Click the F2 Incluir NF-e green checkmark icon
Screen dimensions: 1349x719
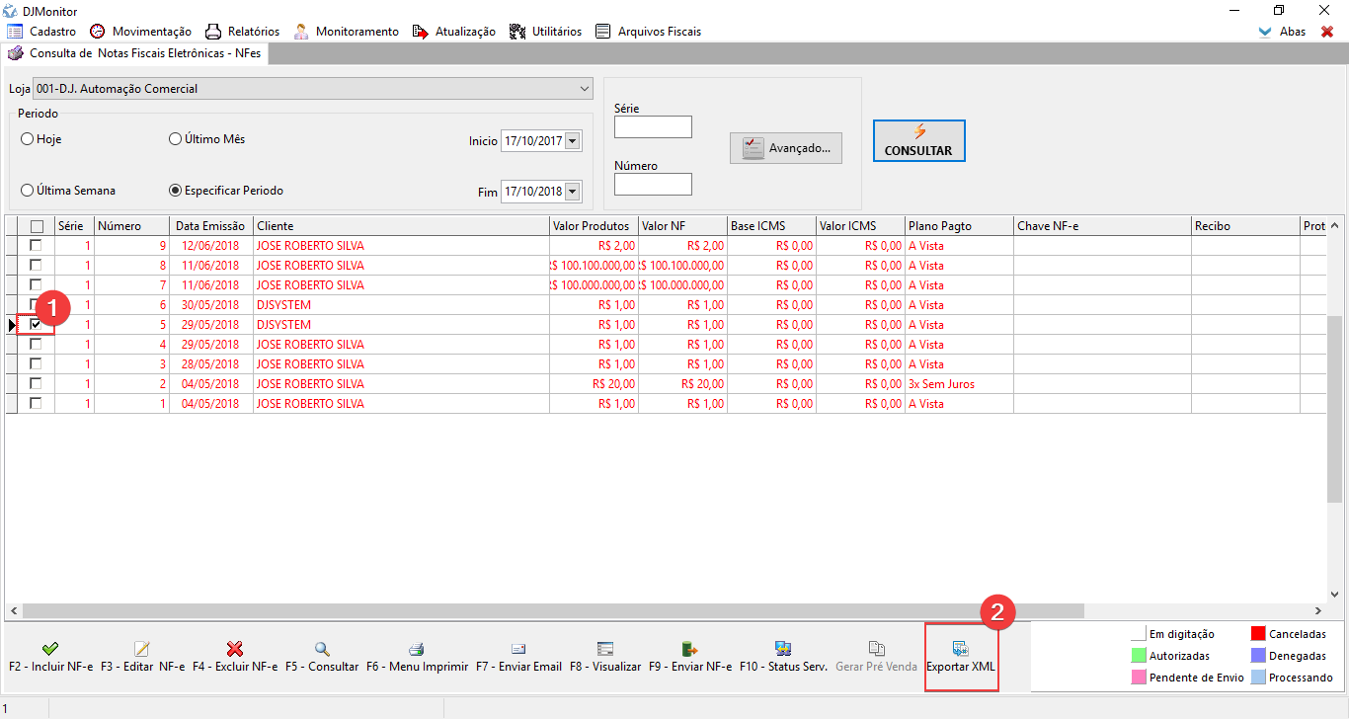pyautogui.click(x=50, y=649)
